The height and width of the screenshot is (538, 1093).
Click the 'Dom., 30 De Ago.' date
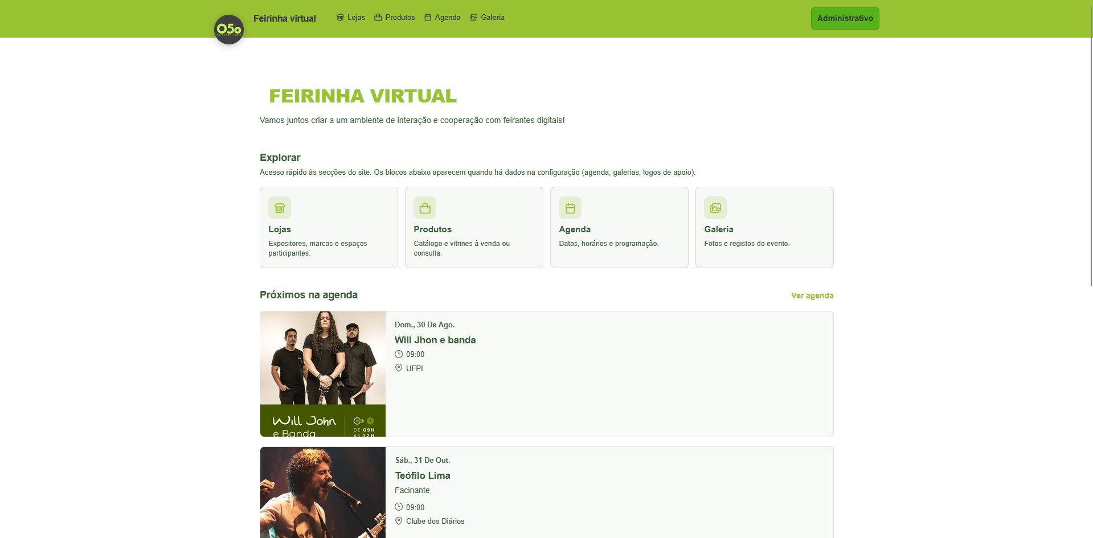[425, 325]
